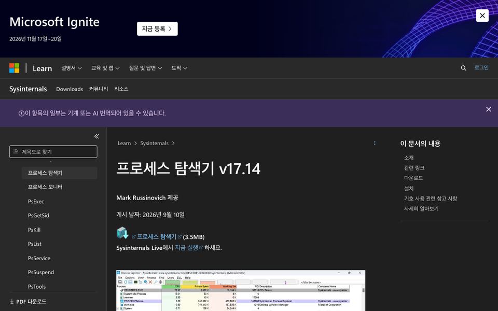Click the 프로세스 탐색기 v17.14 heading
Screen dimensions: 498x311
[x=188, y=168]
